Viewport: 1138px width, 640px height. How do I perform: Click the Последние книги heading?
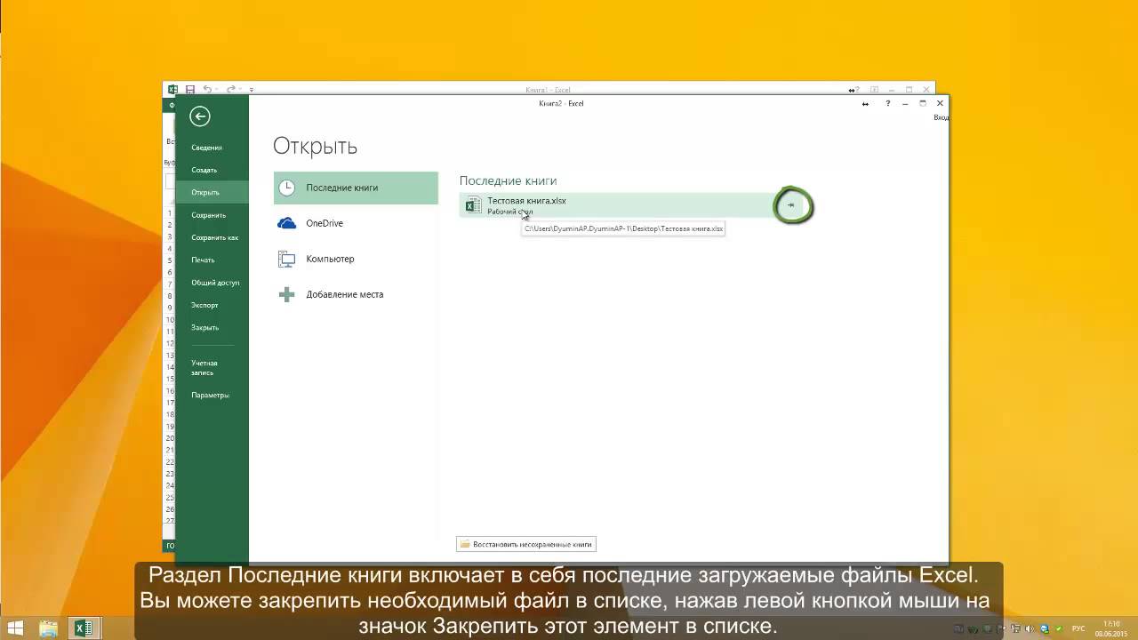pos(508,180)
